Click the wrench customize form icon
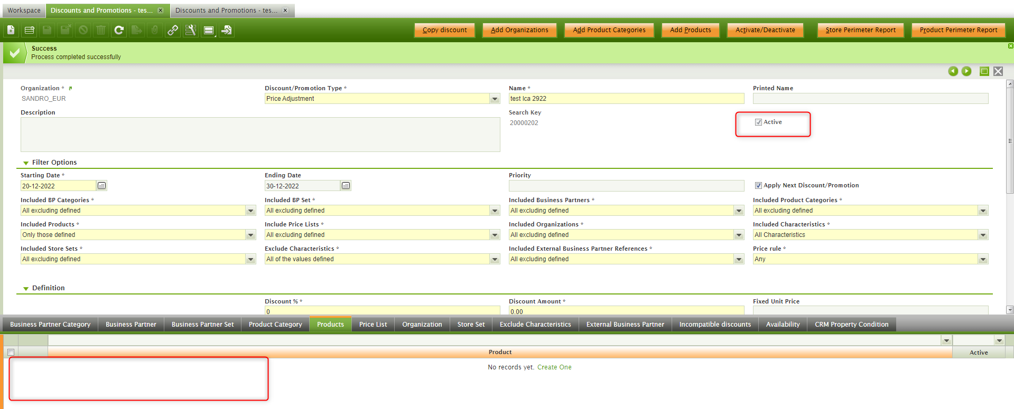 191,30
